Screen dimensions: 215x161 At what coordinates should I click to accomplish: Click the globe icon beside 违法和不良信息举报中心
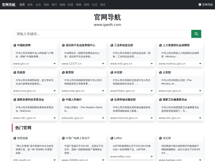(63, 45)
